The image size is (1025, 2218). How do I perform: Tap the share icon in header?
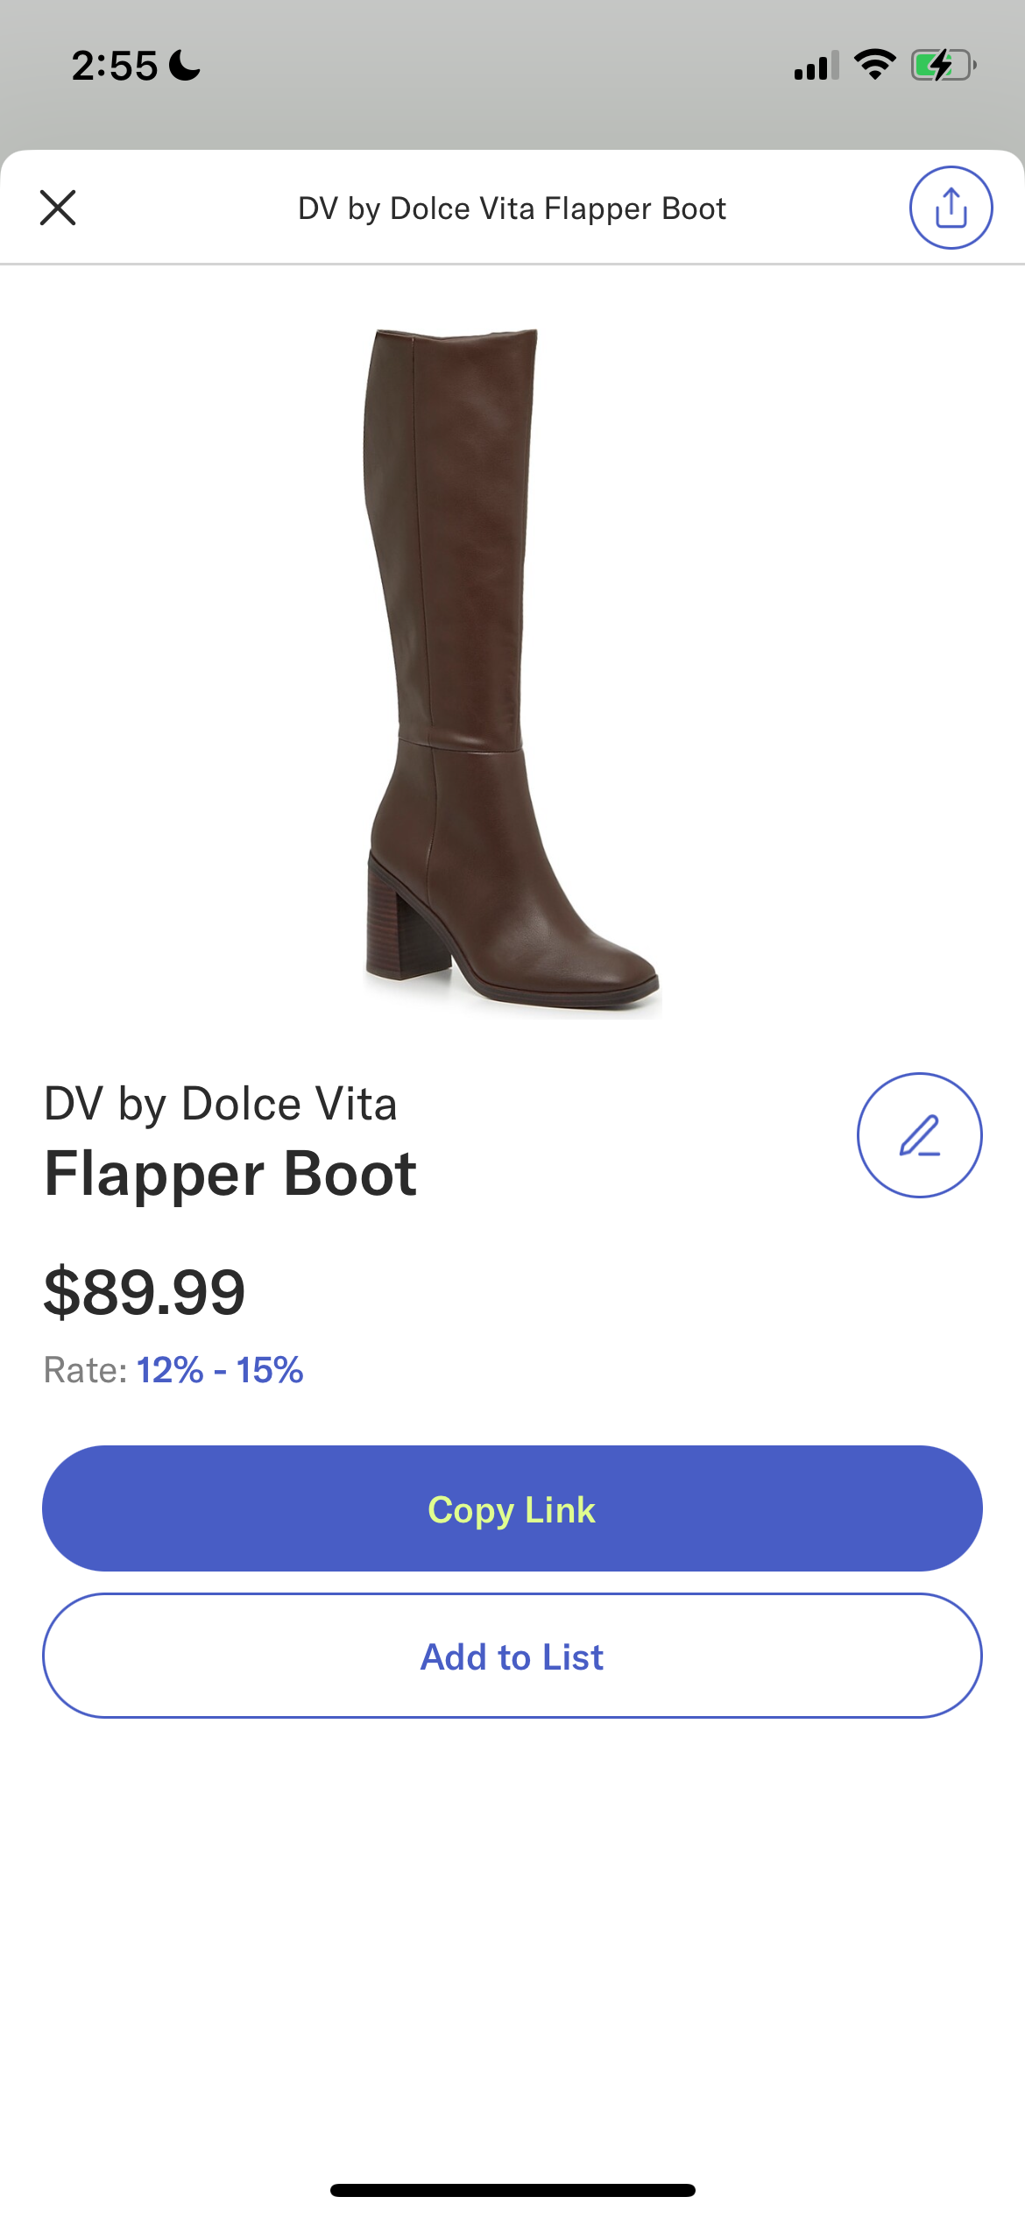click(x=951, y=208)
